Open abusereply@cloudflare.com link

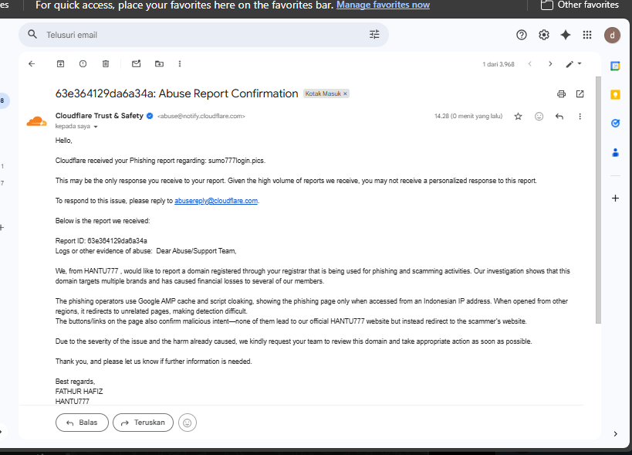coord(216,201)
